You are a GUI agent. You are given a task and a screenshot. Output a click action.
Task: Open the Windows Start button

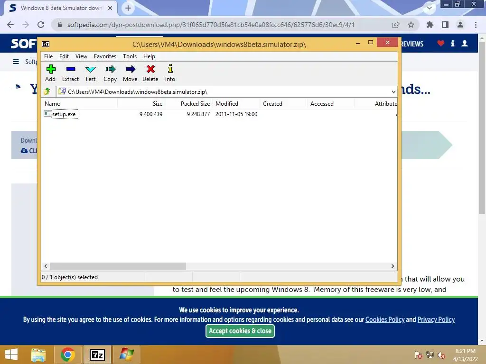click(x=11, y=355)
